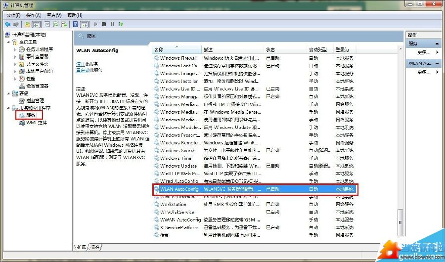Viewport: 445px width, 262px height.
Task: Switch to the 标准 tab
Action: [x=95, y=247]
